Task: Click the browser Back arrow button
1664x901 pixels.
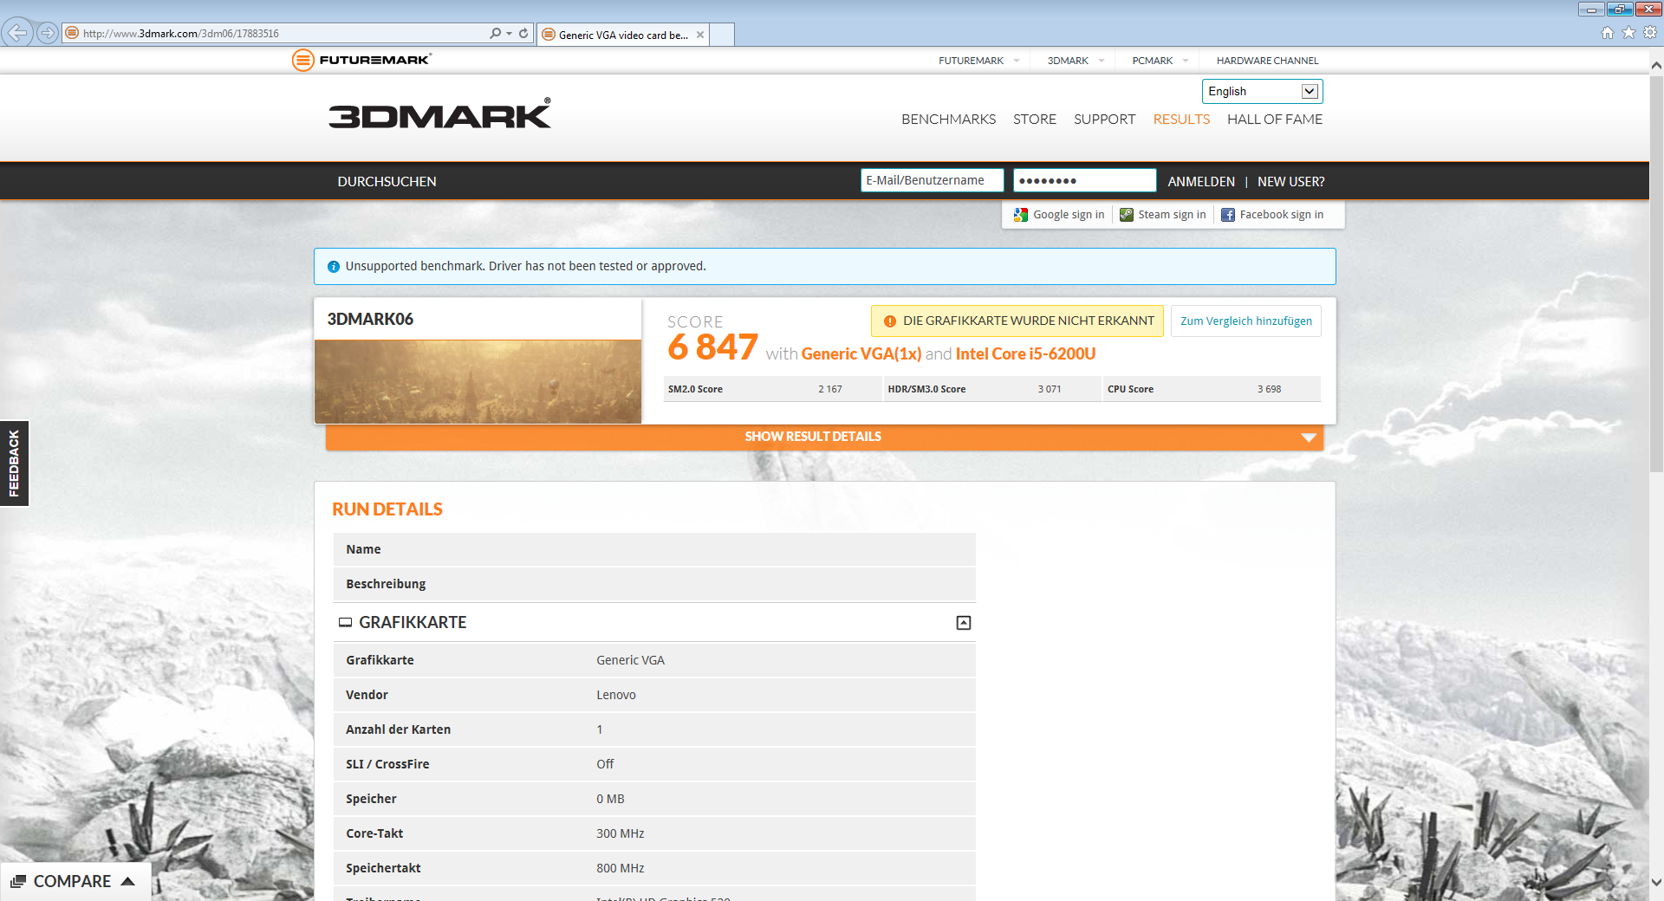Action: (x=17, y=33)
